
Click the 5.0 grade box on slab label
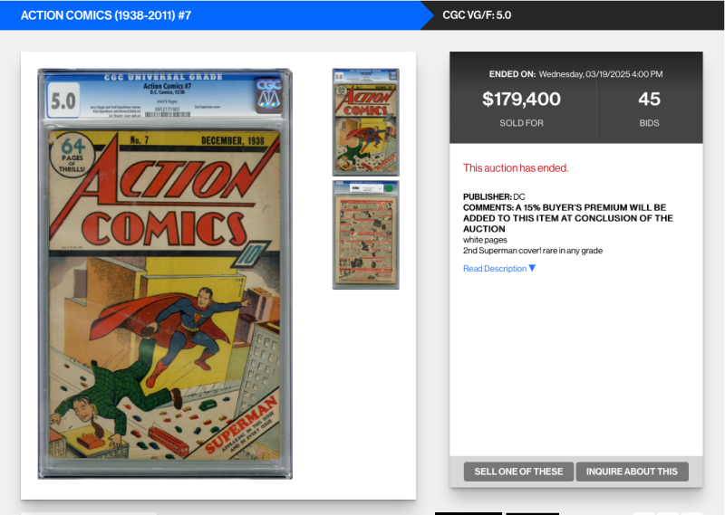pos(63,100)
